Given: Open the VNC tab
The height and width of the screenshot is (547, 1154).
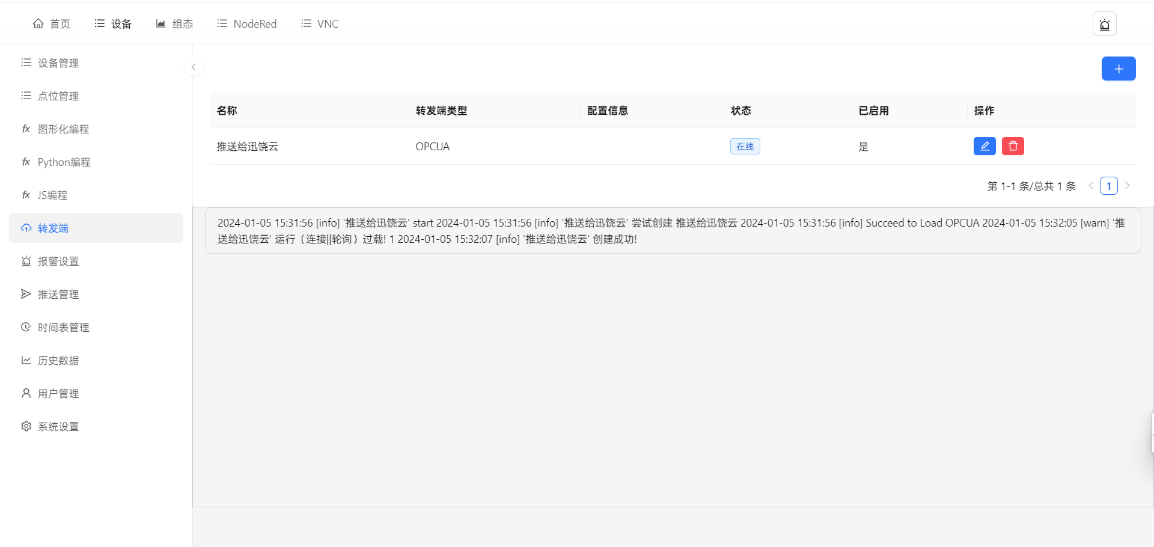Looking at the screenshot, I should (320, 24).
